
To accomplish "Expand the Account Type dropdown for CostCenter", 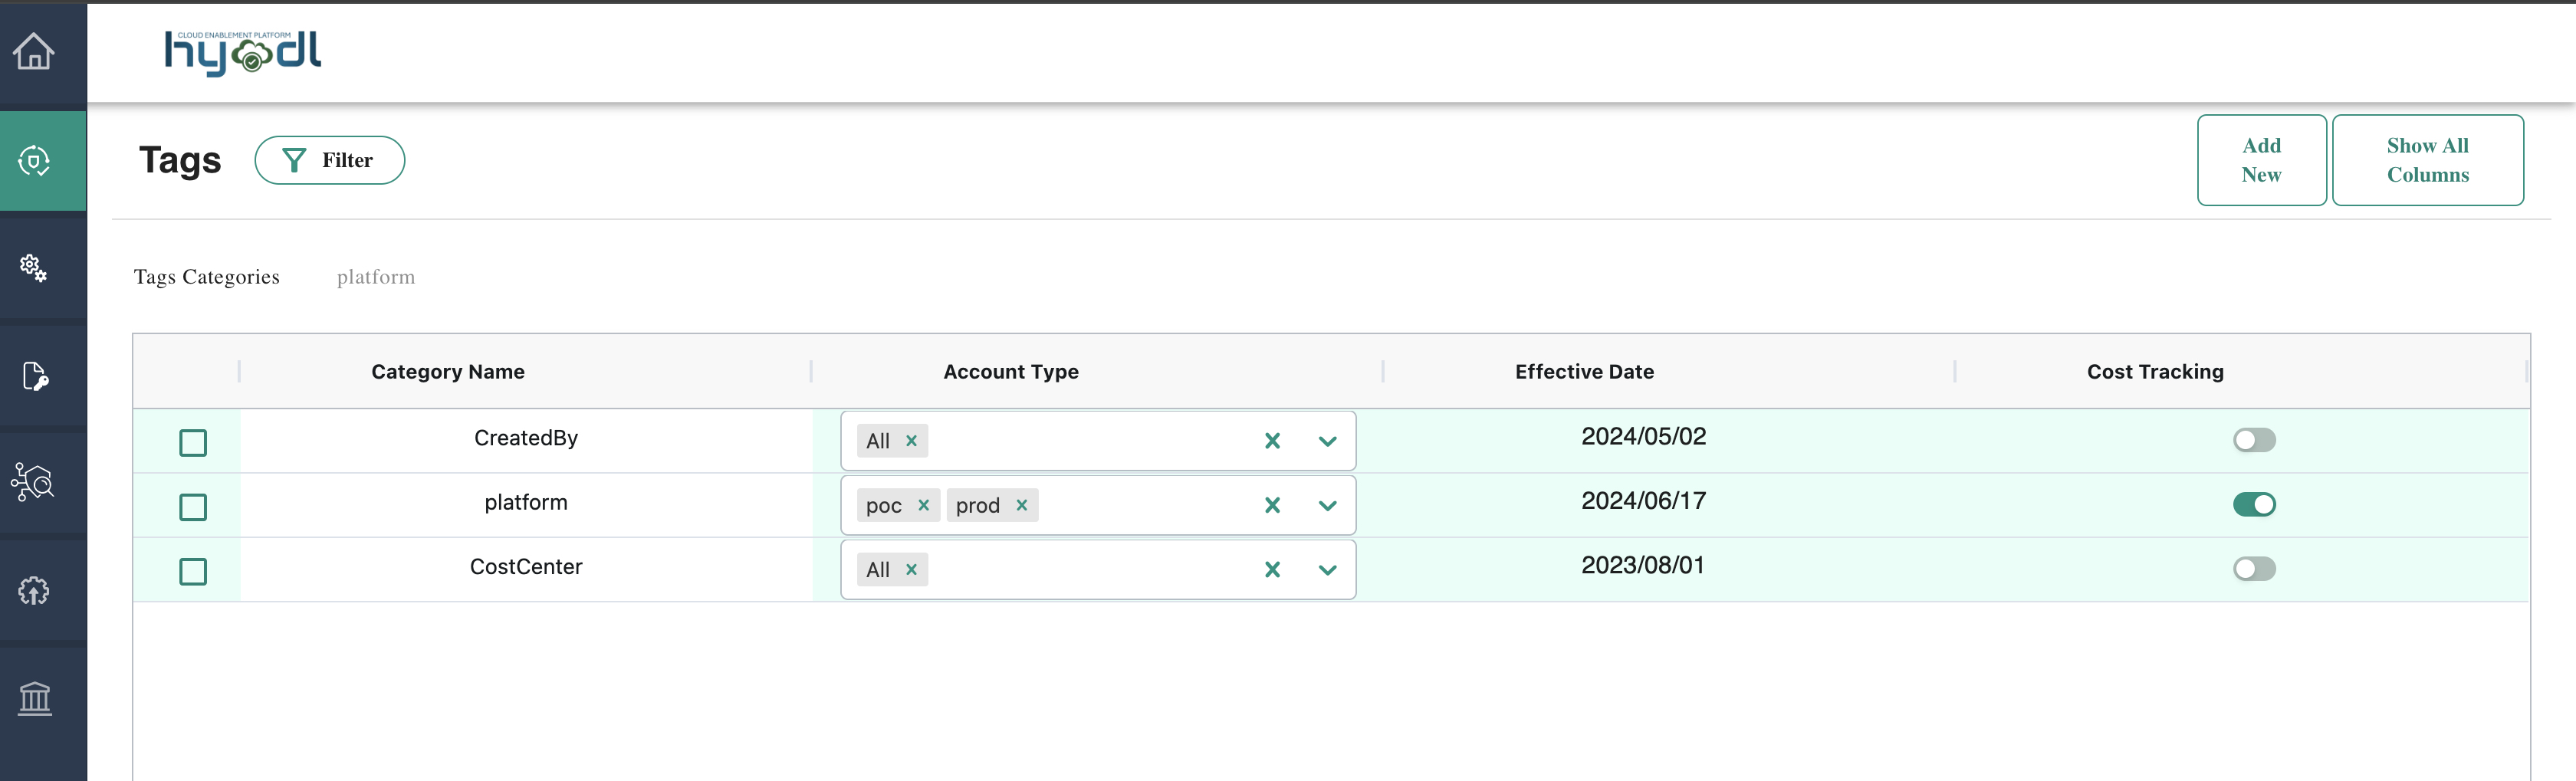I will click(x=1328, y=569).
